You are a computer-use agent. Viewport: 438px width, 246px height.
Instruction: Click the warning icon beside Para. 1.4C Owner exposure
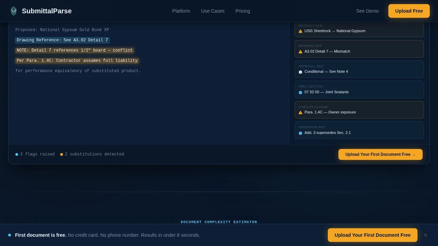pos(300,112)
